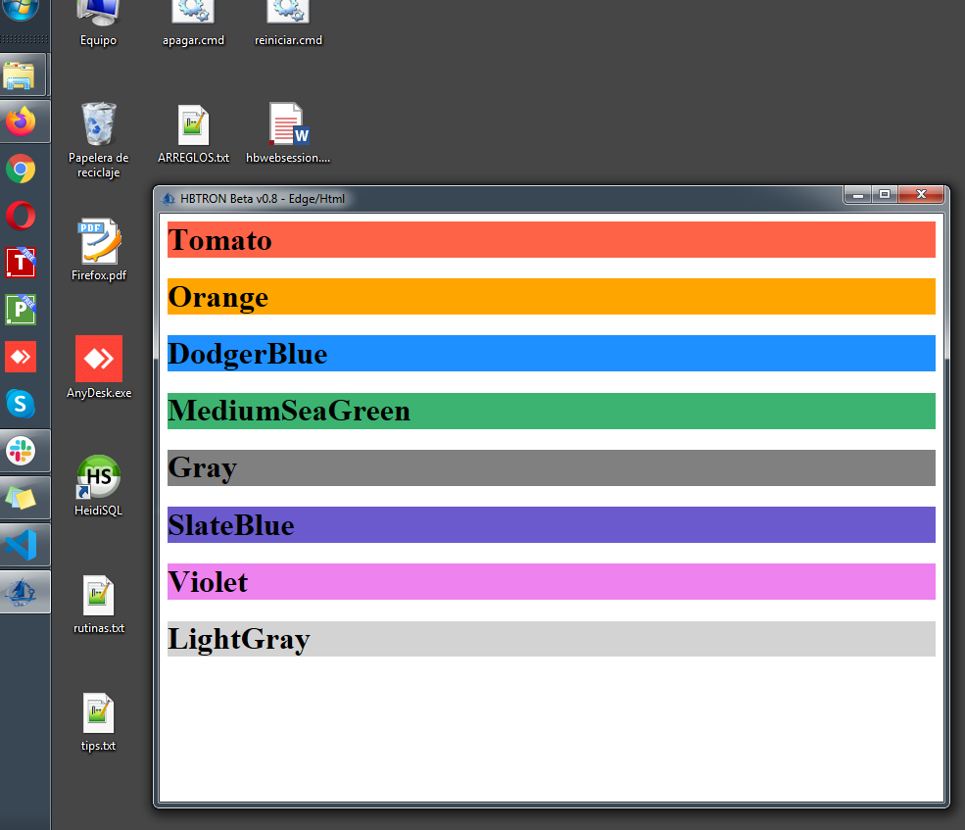Click the red AnyDesk taskbar icon
The width and height of the screenshot is (965, 830).
coord(21,357)
